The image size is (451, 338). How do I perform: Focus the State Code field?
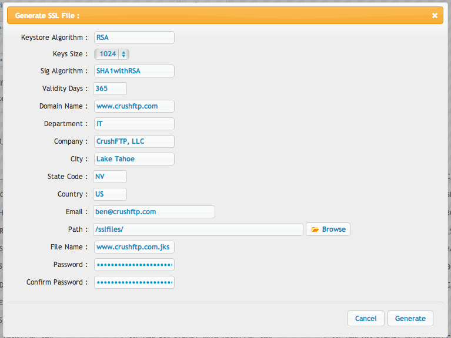(x=110, y=177)
